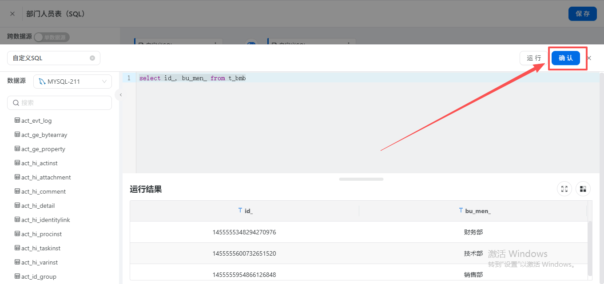Image resolution: width=604 pixels, height=284 pixels.
Task: Click inside the SQL editor line 1
Action: tap(368, 78)
